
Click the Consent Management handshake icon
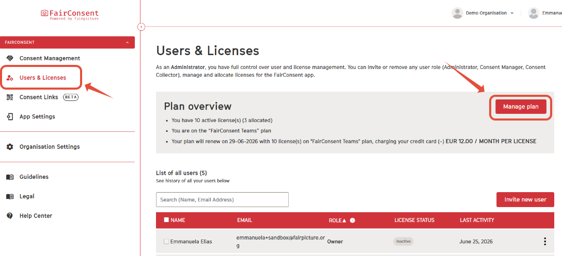(10, 58)
